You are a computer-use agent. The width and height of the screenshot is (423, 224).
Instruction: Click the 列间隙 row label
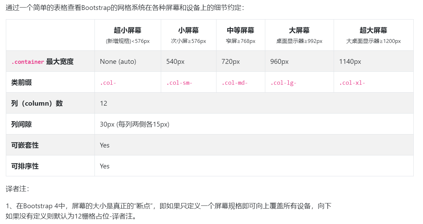click(21, 124)
